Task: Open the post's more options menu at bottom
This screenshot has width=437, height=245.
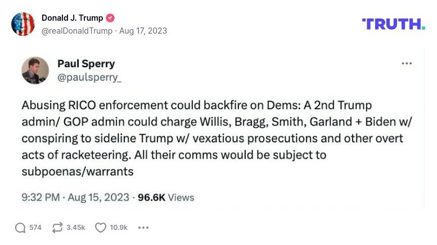Action: tap(143, 228)
